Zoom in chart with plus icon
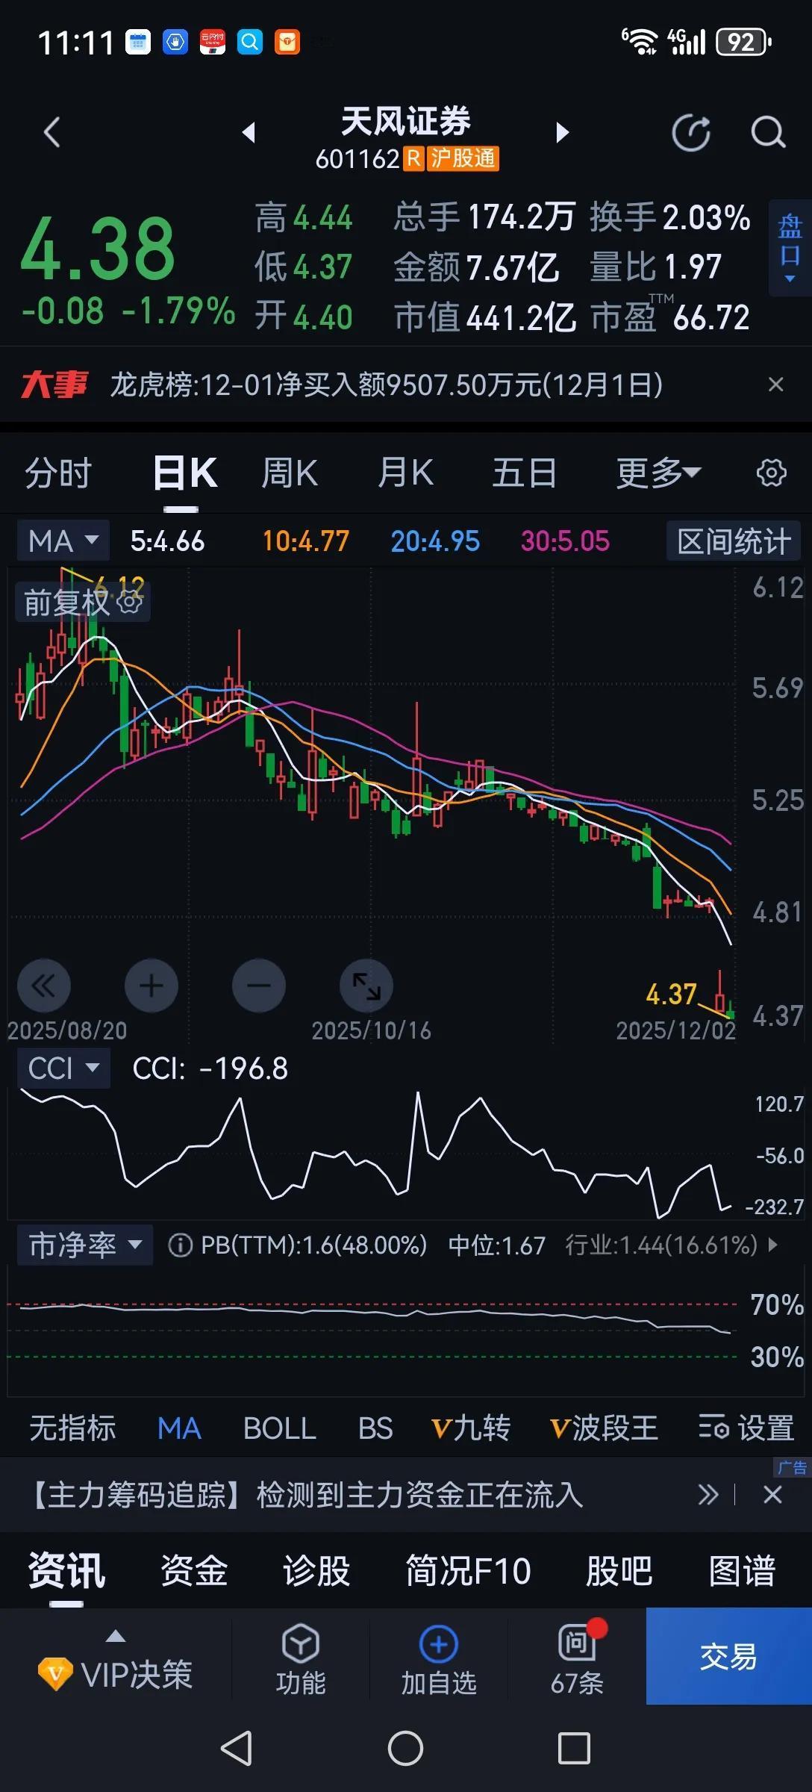 pos(152,986)
